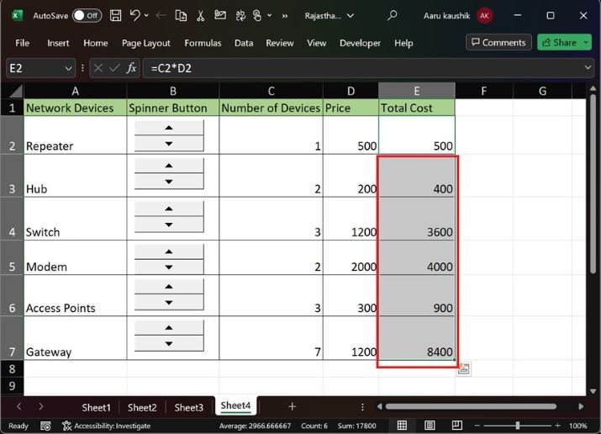
Task: Open the Help tab
Action: (x=403, y=43)
